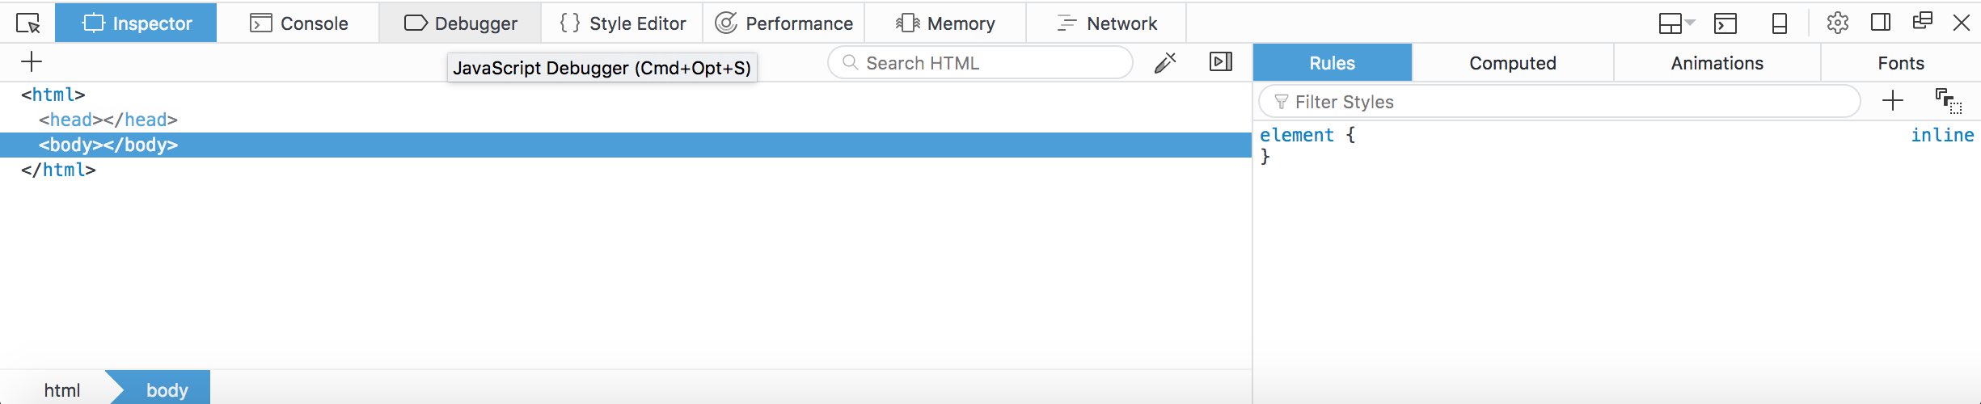The width and height of the screenshot is (1981, 404).
Task: Open the frame selector dropdown
Action: pos(1676,23)
